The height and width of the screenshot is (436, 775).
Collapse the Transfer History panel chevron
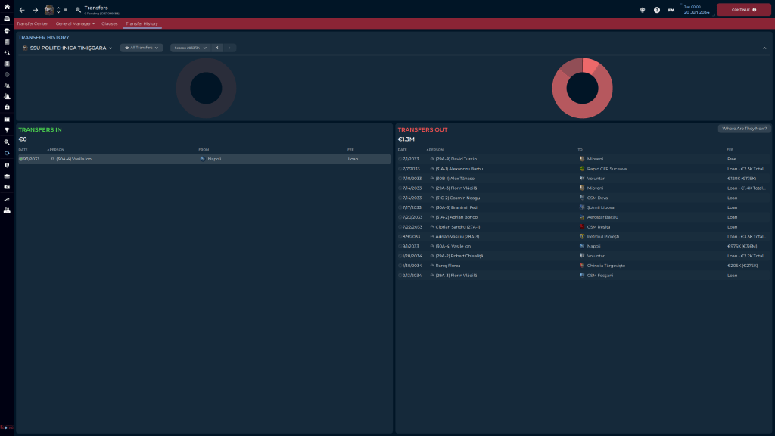pyautogui.click(x=764, y=48)
